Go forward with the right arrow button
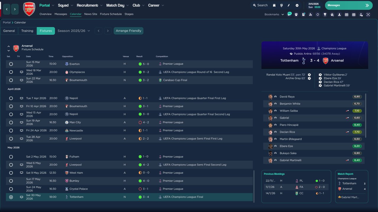Viewport: 378px width, 212px height. point(15,9)
